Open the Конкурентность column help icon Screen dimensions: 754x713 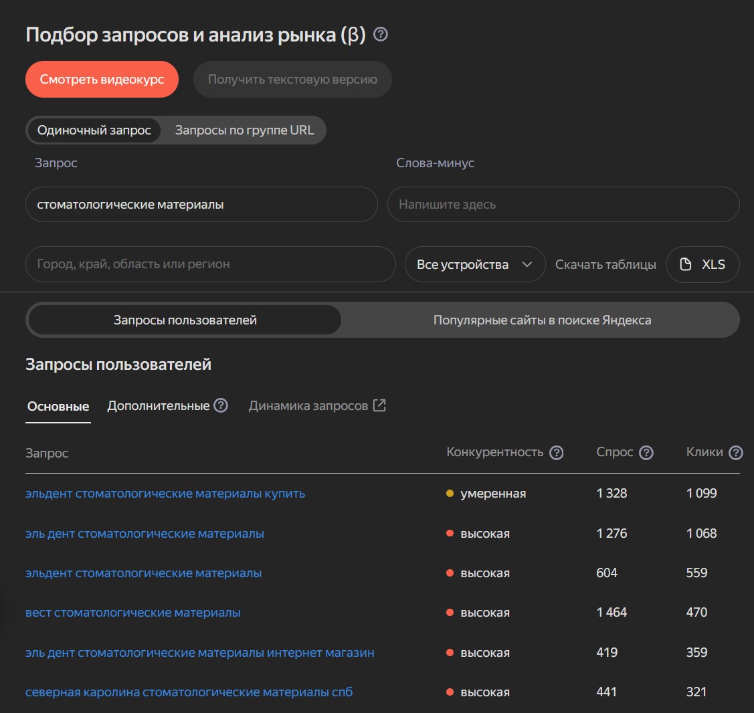click(x=557, y=453)
